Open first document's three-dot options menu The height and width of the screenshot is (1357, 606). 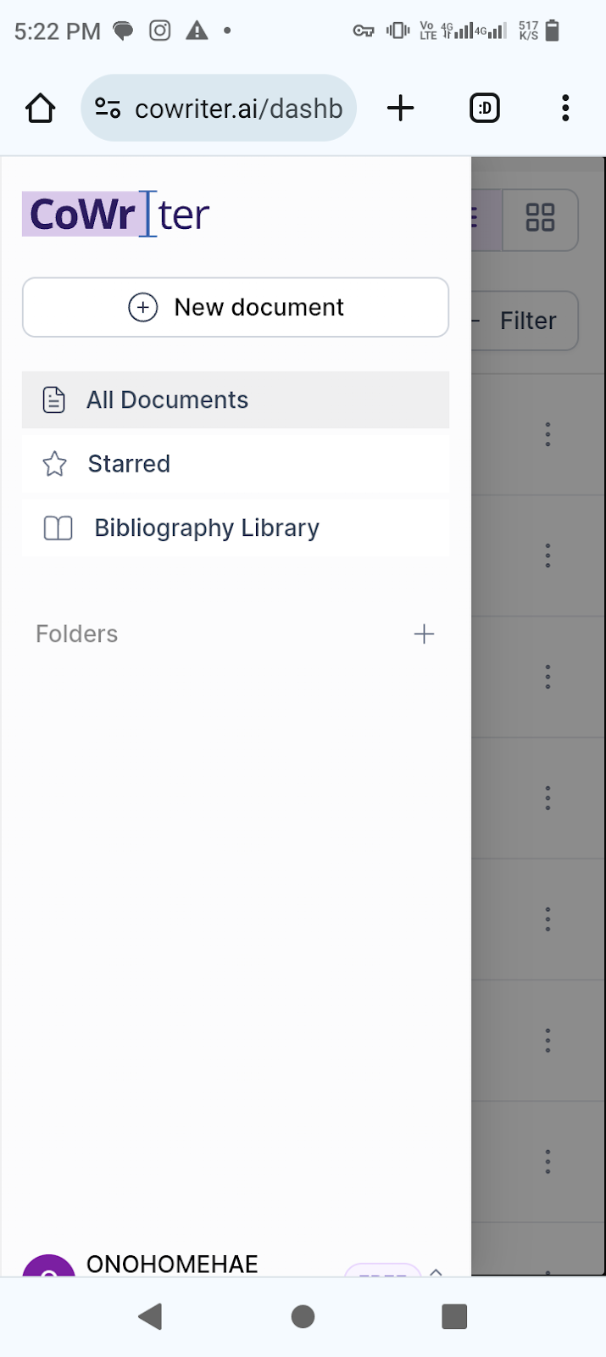click(x=548, y=434)
